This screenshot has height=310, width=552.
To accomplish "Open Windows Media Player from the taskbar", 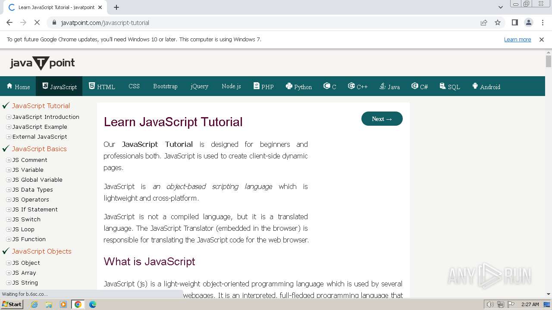I will (63, 304).
